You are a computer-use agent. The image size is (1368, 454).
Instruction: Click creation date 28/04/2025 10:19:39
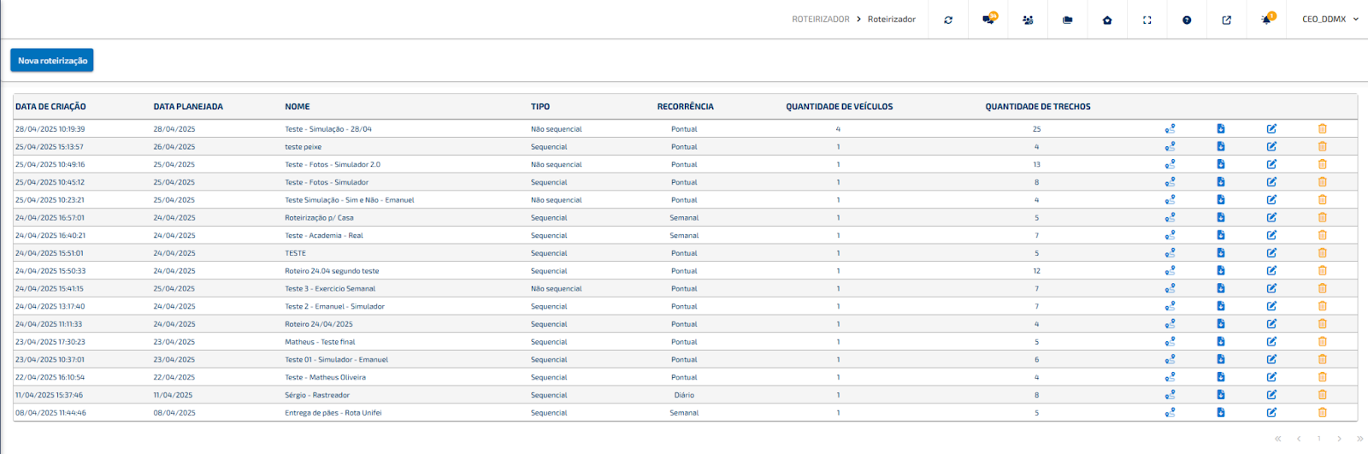coord(50,129)
